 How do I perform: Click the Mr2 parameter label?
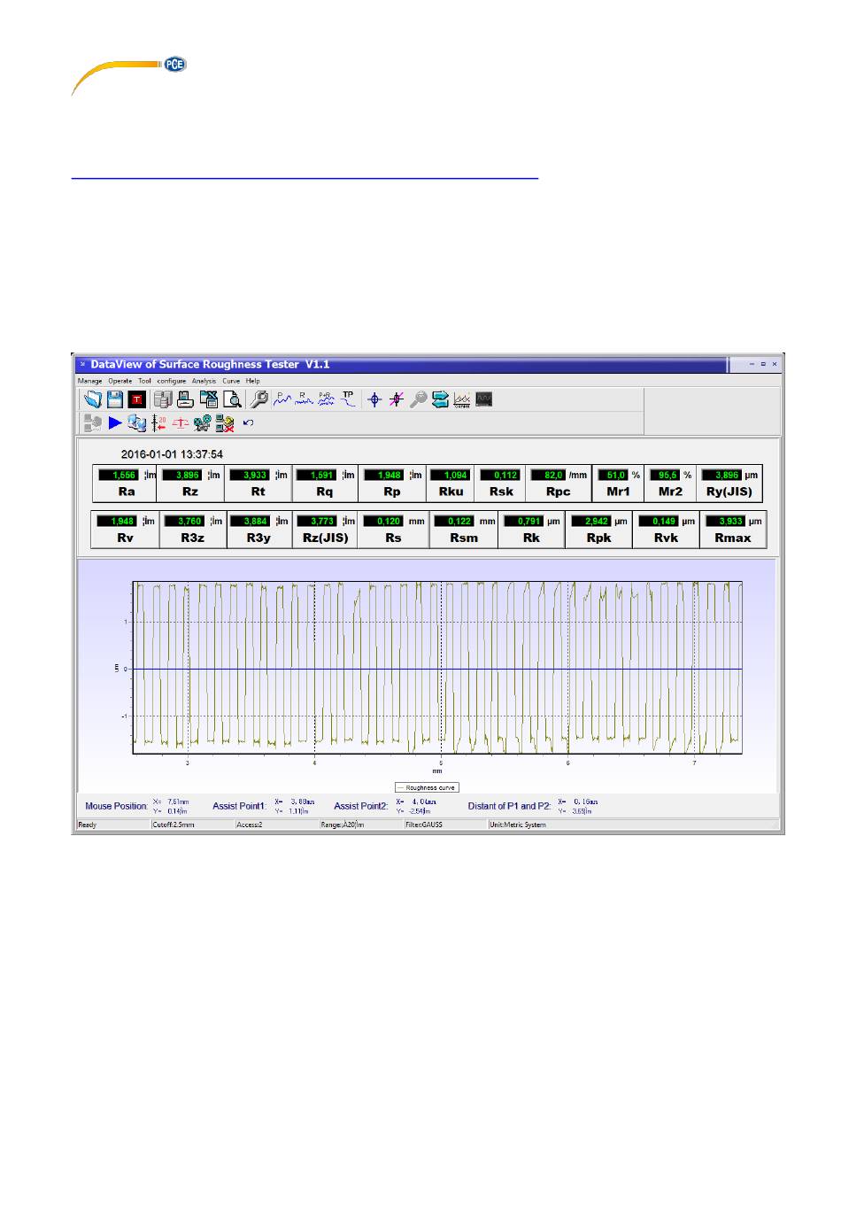click(x=670, y=492)
